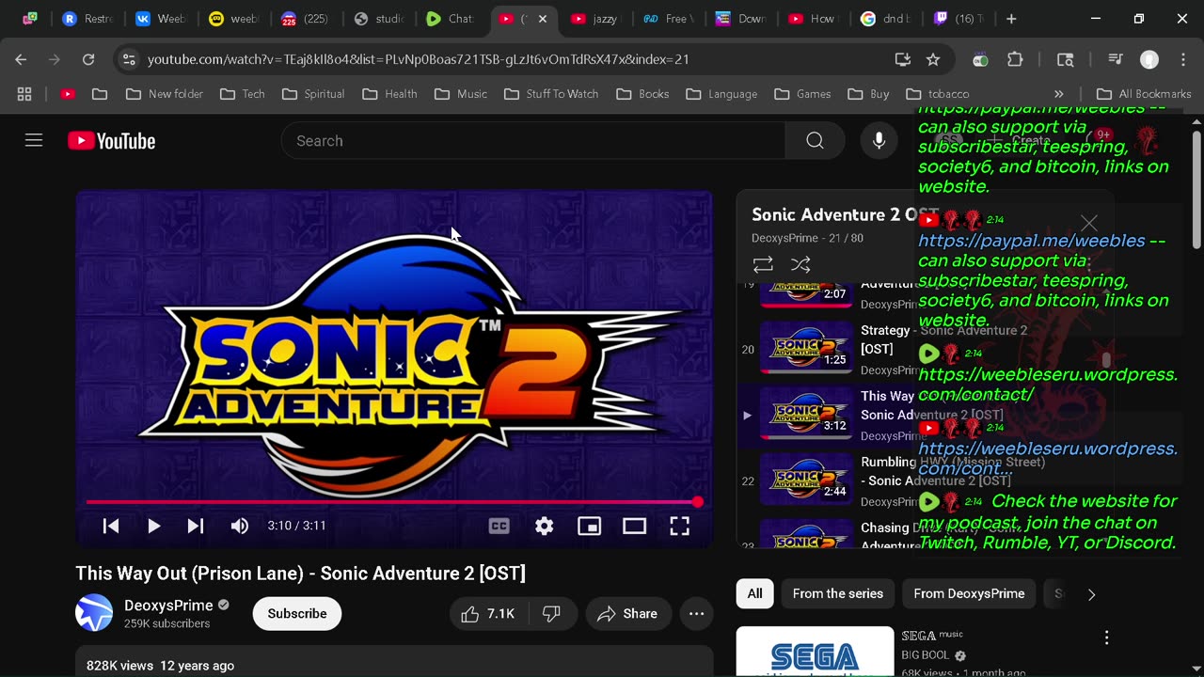Dislike the video with thumbs down
Image resolution: width=1204 pixels, height=677 pixels.
click(x=552, y=614)
